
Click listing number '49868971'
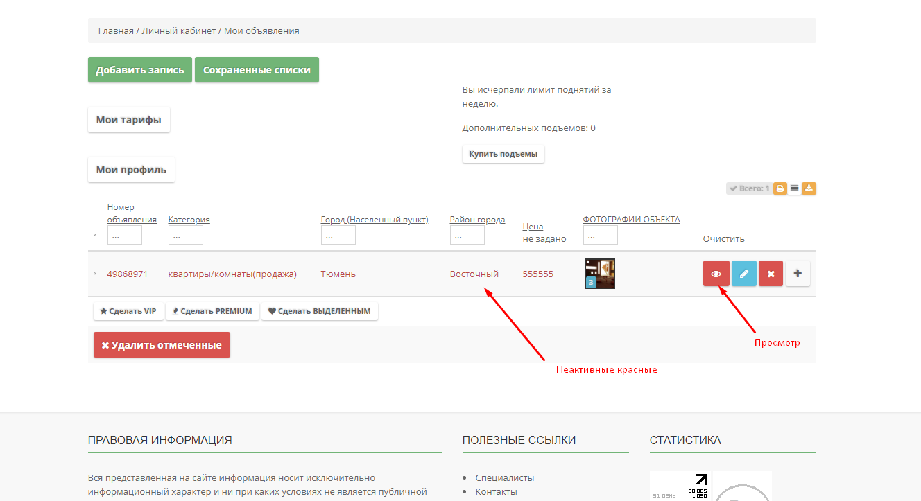click(x=128, y=274)
